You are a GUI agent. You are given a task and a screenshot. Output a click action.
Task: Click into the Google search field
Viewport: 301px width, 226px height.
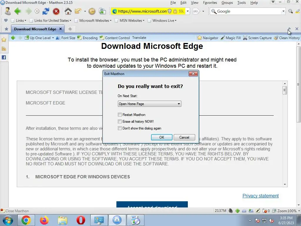click(x=249, y=11)
